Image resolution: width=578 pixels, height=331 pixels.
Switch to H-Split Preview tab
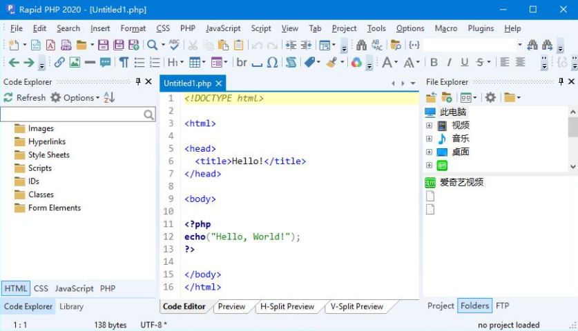(x=287, y=306)
